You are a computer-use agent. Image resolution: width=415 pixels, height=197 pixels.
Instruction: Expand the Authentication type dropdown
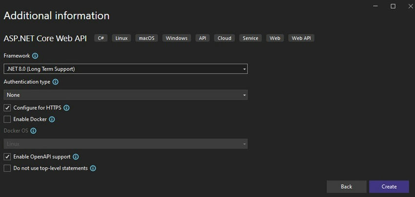tap(125, 95)
